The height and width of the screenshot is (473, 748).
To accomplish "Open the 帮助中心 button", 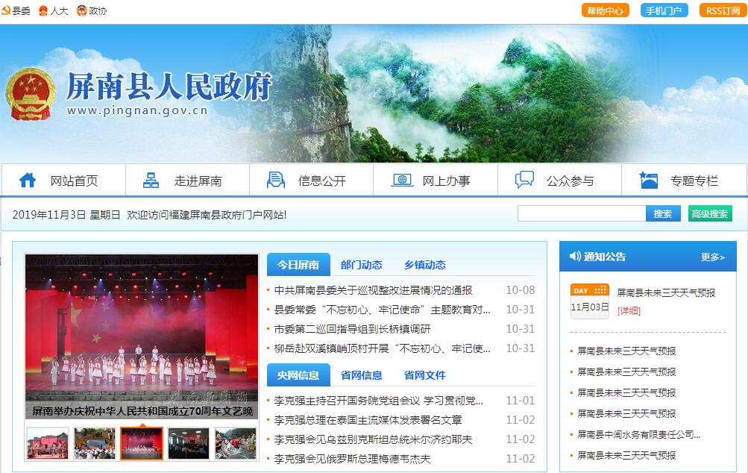I will click(605, 10).
